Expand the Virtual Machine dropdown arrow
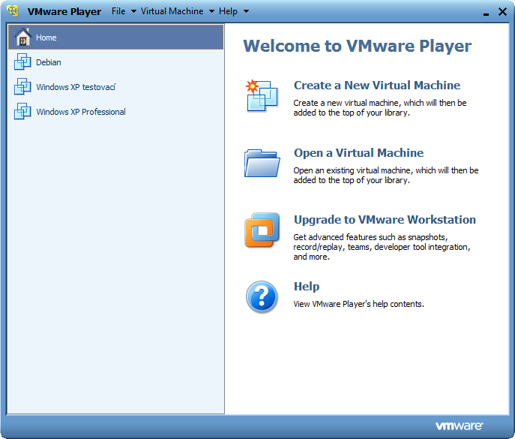 pyautogui.click(x=211, y=11)
